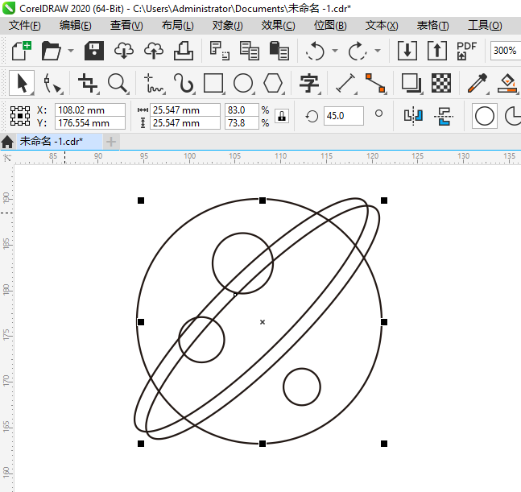The image size is (521, 492).
Task: Click the Import icon with down arrow
Action: [407, 51]
